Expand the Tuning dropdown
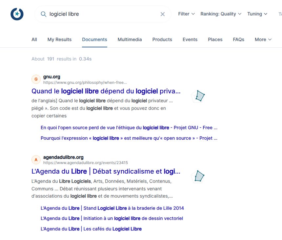The image size is (282, 240). click(x=257, y=14)
